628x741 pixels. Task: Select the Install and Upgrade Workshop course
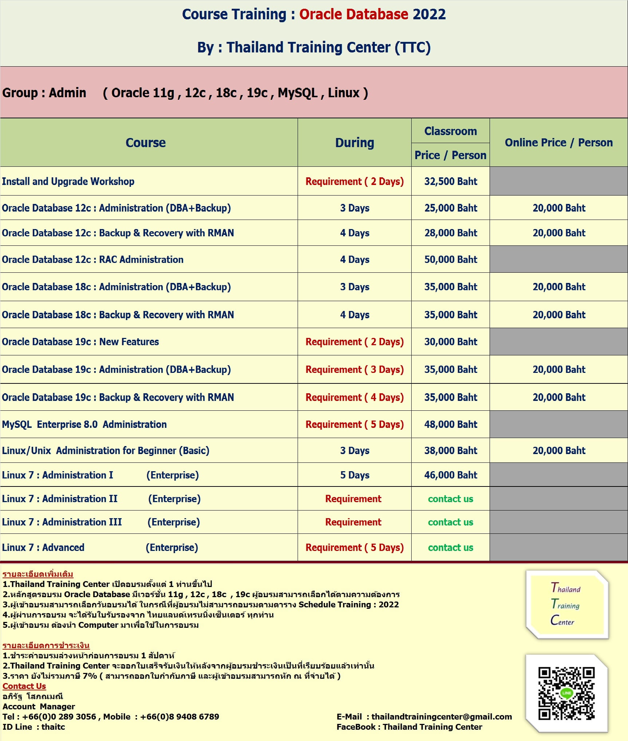point(68,181)
